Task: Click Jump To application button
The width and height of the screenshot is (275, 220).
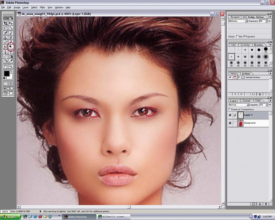Action: click(x=8, y=93)
